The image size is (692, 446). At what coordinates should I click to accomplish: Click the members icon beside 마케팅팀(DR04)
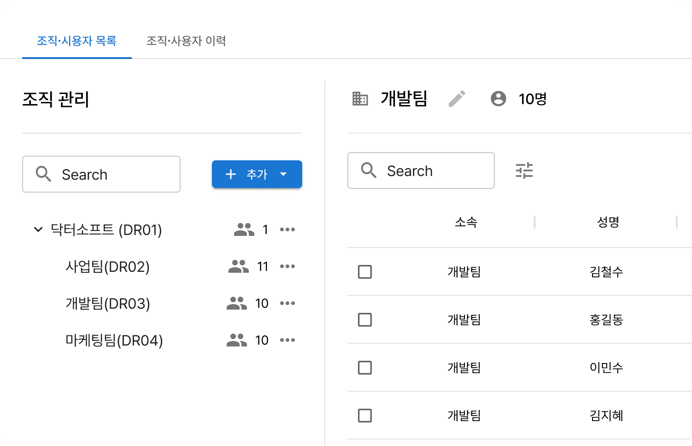pyautogui.click(x=236, y=340)
